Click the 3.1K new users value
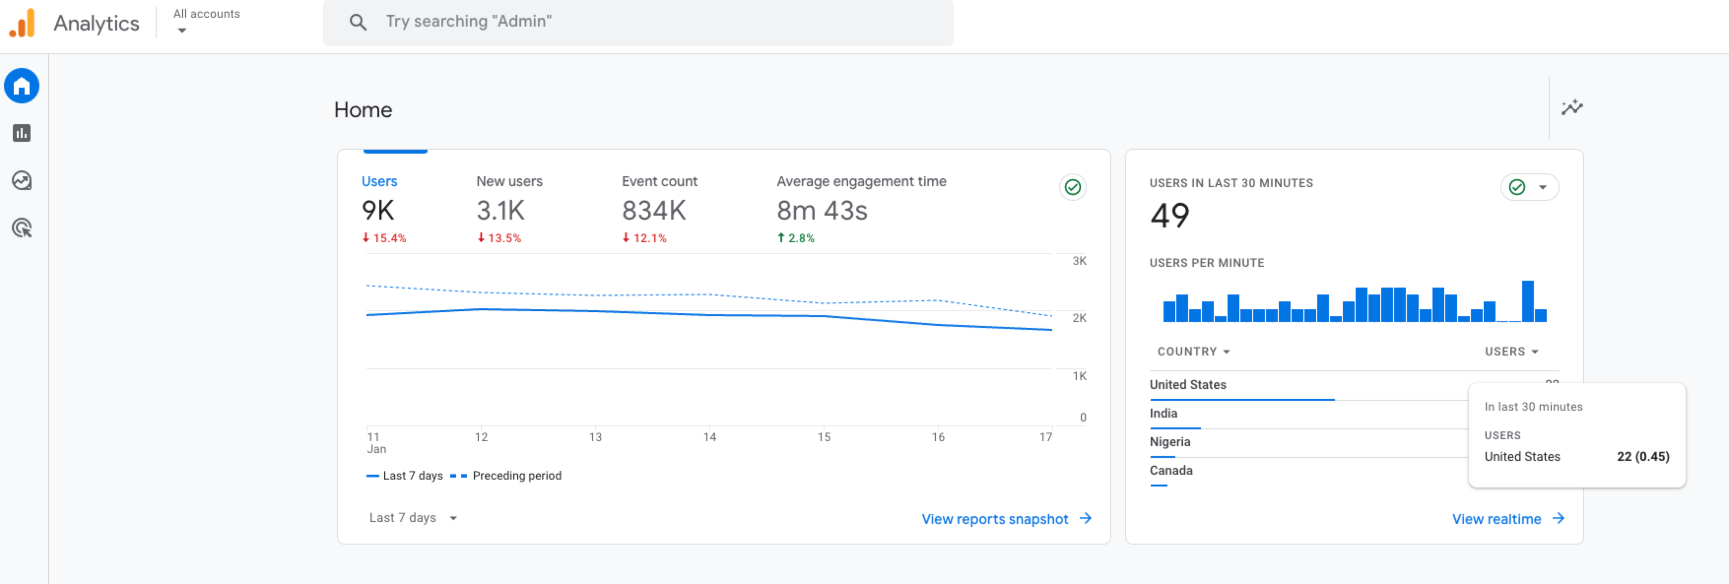The width and height of the screenshot is (1729, 584). point(500,210)
